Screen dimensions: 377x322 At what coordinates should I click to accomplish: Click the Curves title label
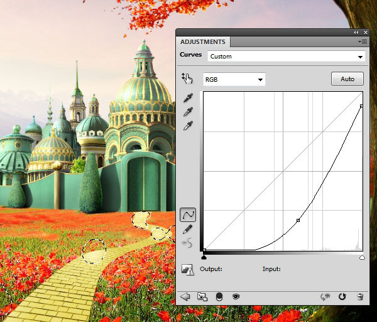190,54
